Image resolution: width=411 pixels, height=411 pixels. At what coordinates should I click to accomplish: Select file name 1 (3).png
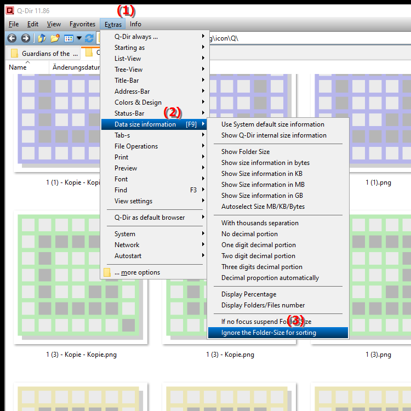(x=378, y=355)
